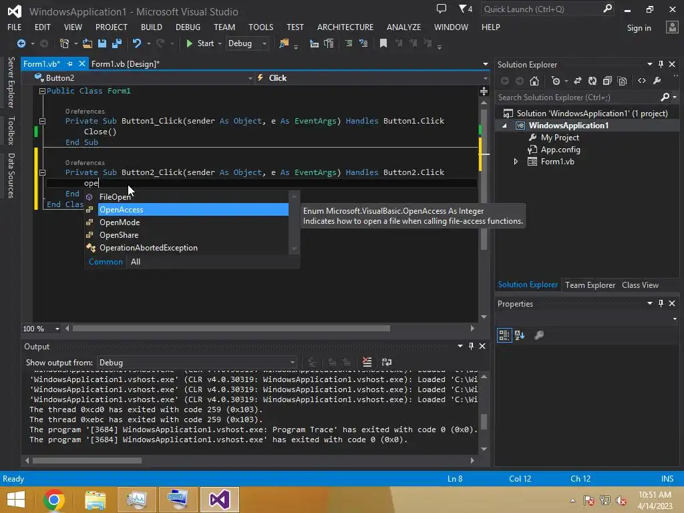The width and height of the screenshot is (684, 513).
Task: Open the DEBUG menu
Action: pos(188,27)
